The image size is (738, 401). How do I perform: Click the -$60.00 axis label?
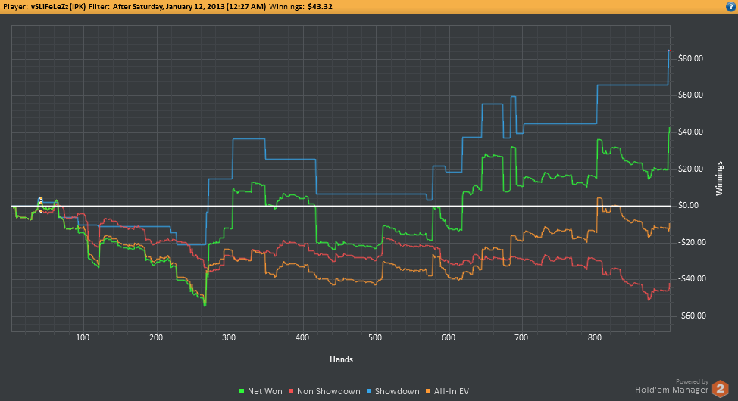point(692,316)
